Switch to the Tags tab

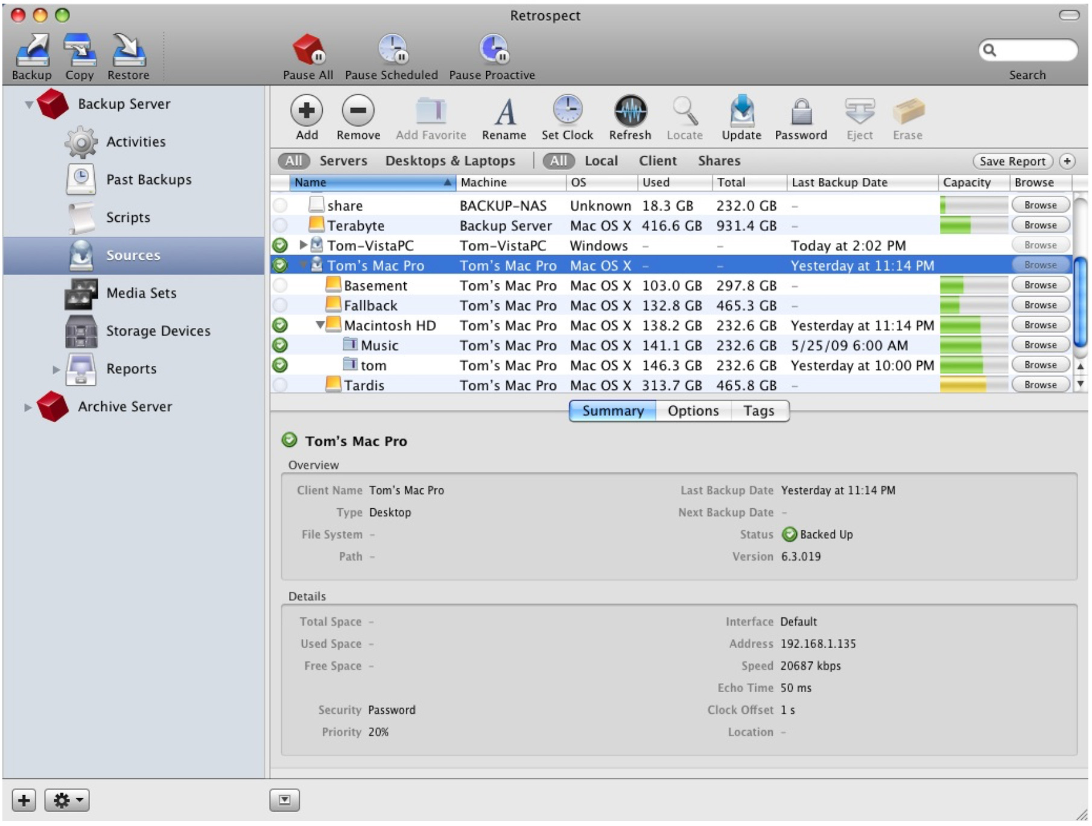click(759, 411)
